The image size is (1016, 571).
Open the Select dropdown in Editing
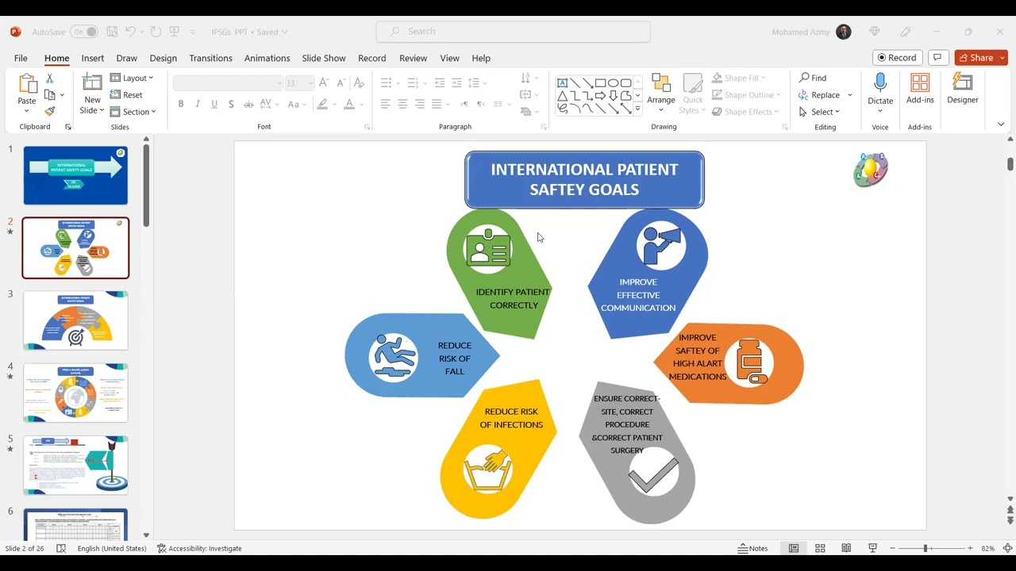pos(820,112)
